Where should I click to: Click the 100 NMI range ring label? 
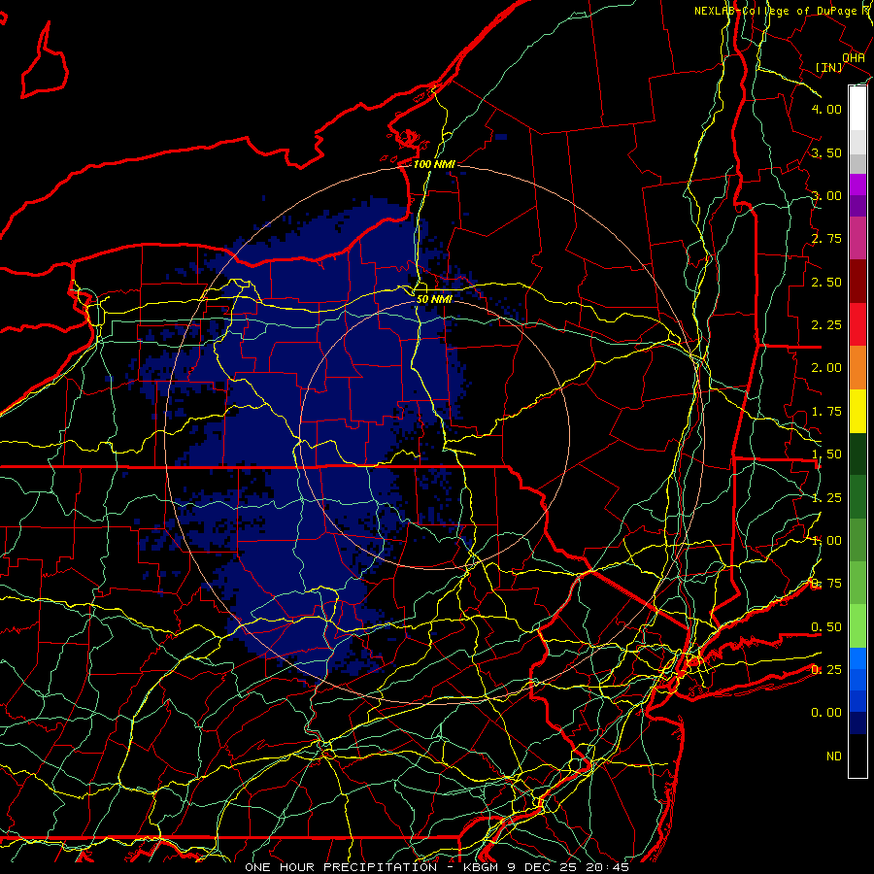pos(434,164)
